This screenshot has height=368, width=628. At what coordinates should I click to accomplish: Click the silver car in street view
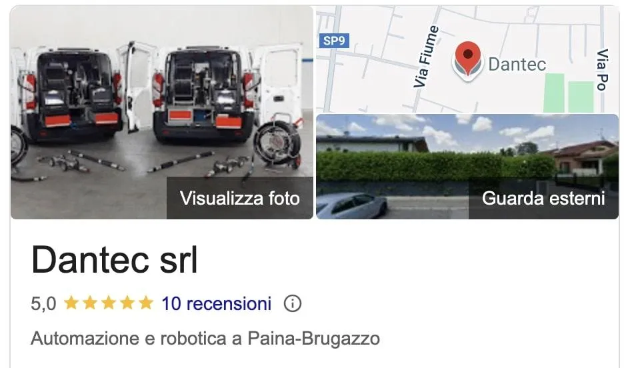click(x=351, y=205)
